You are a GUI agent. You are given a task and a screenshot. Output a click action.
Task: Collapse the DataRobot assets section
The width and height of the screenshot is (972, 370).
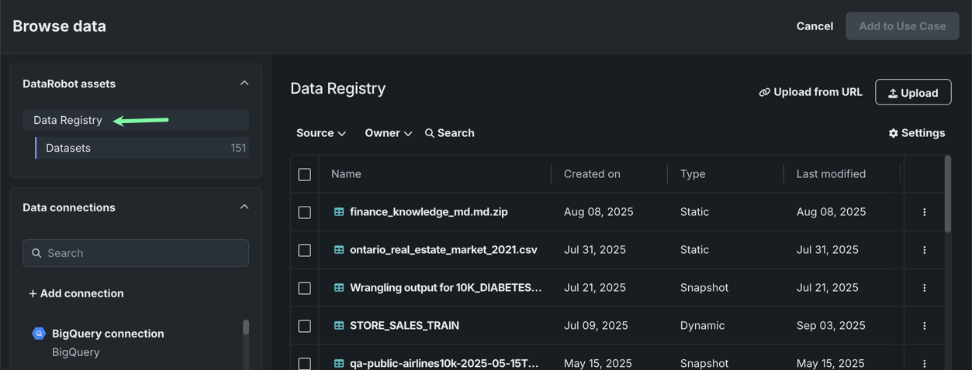(244, 84)
